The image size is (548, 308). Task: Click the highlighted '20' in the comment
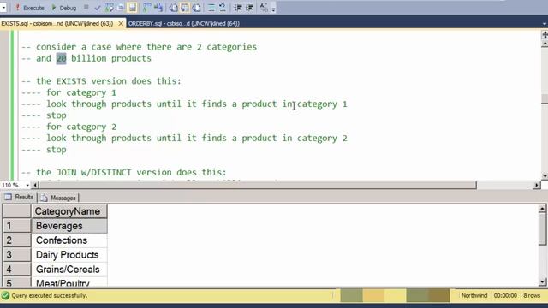[61, 58]
